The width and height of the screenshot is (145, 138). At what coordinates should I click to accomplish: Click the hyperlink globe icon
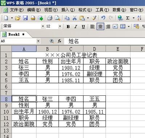pyautogui.click(x=120, y=18)
